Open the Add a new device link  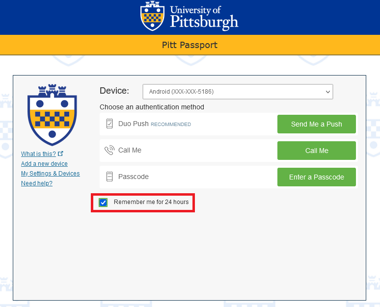point(44,164)
